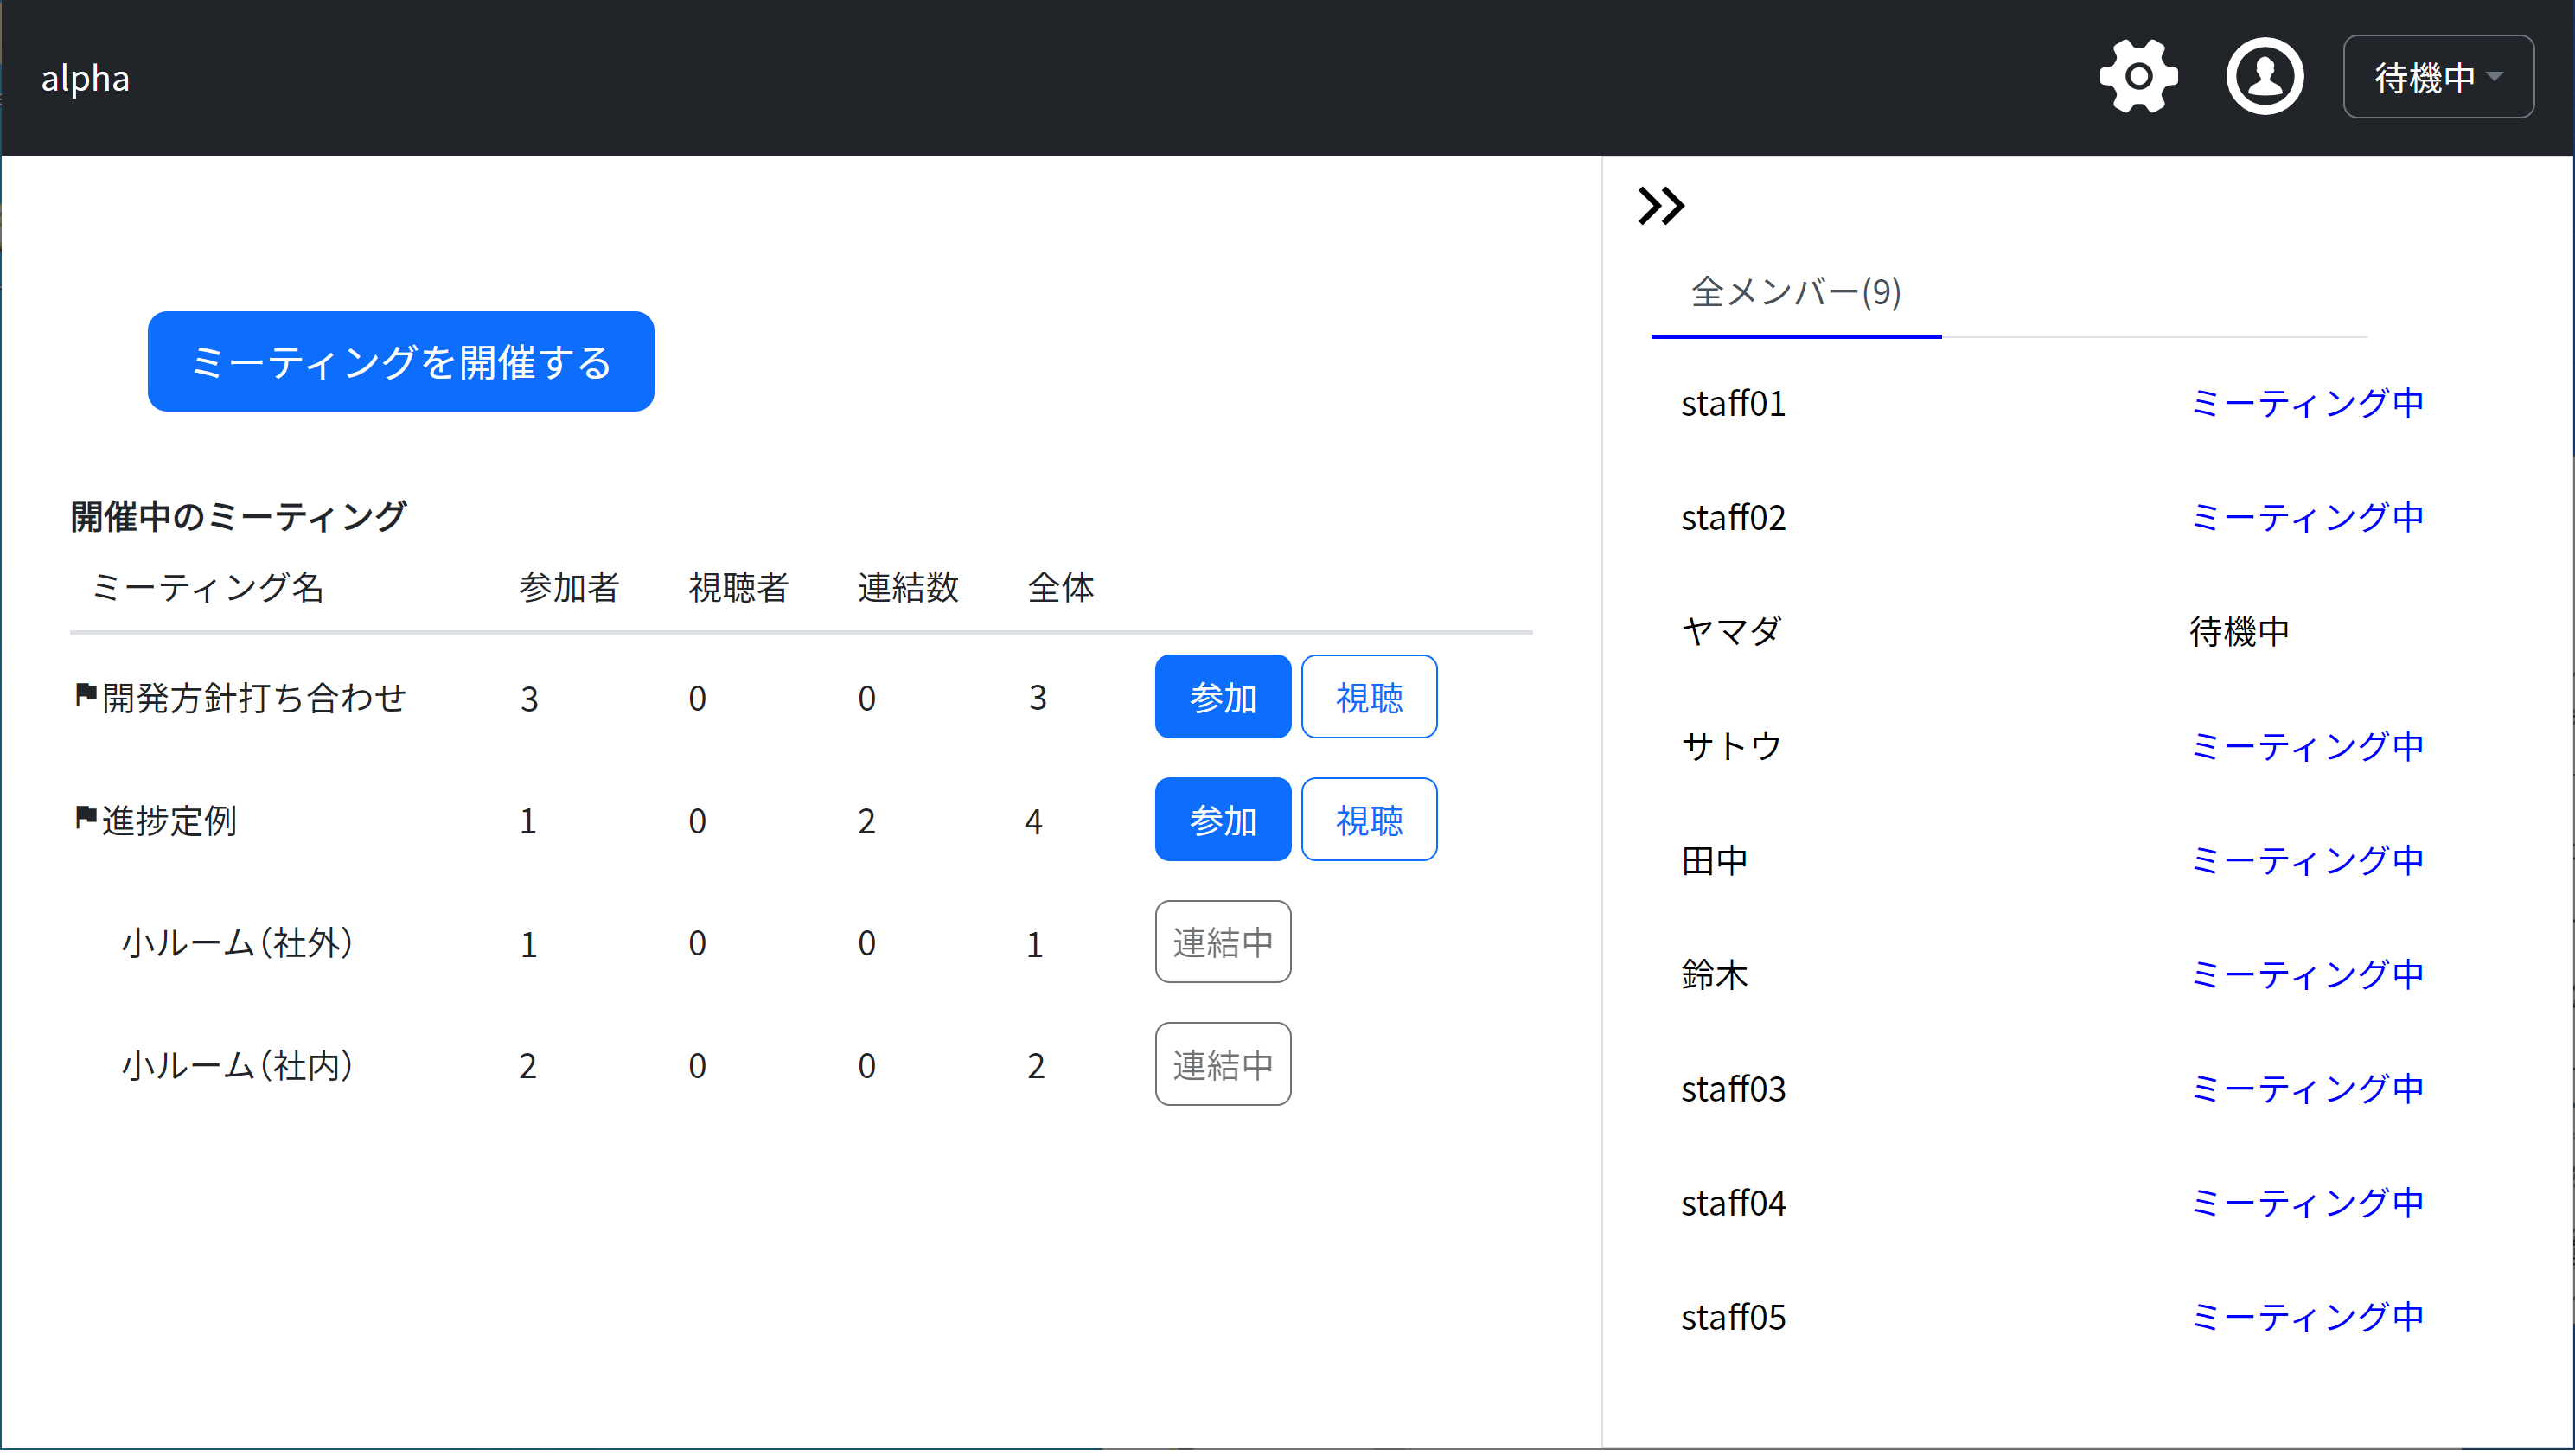Click meeting name 進捗定例
The height and width of the screenshot is (1456, 2575).
[x=169, y=821]
